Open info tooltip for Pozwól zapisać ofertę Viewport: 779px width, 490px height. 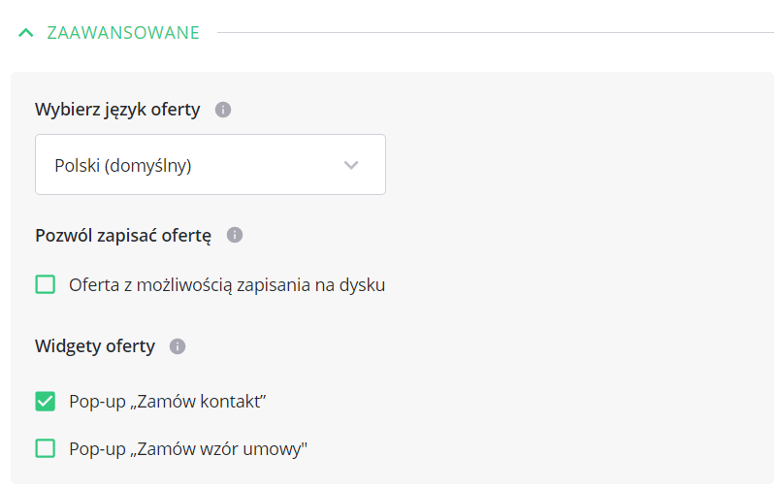pyautogui.click(x=235, y=235)
